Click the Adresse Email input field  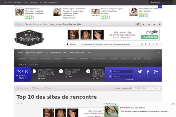pyautogui.click(x=144, y=88)
